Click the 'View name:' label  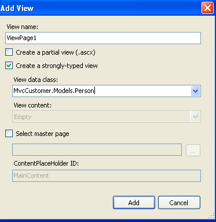click(23, 27)
